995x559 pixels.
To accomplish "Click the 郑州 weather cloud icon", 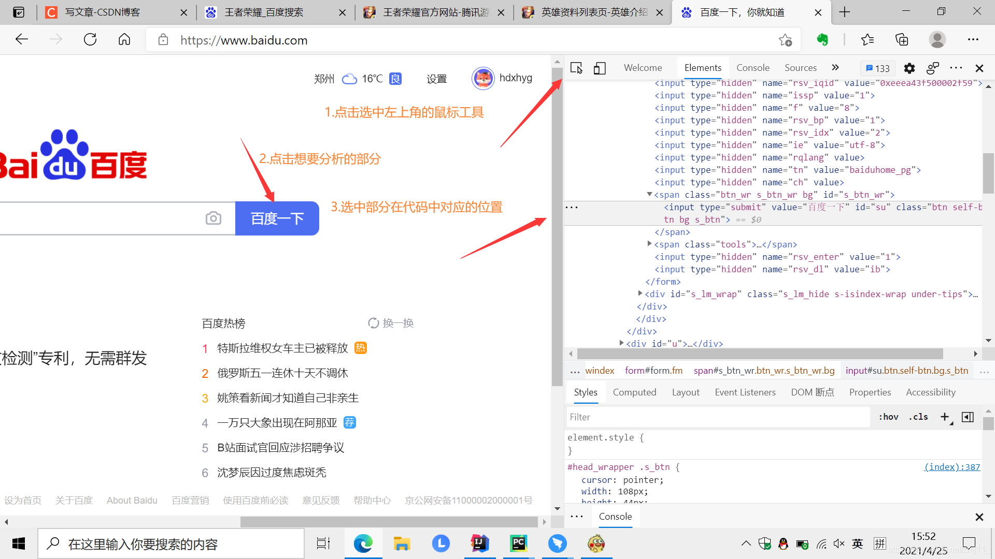I will [350, 79].
